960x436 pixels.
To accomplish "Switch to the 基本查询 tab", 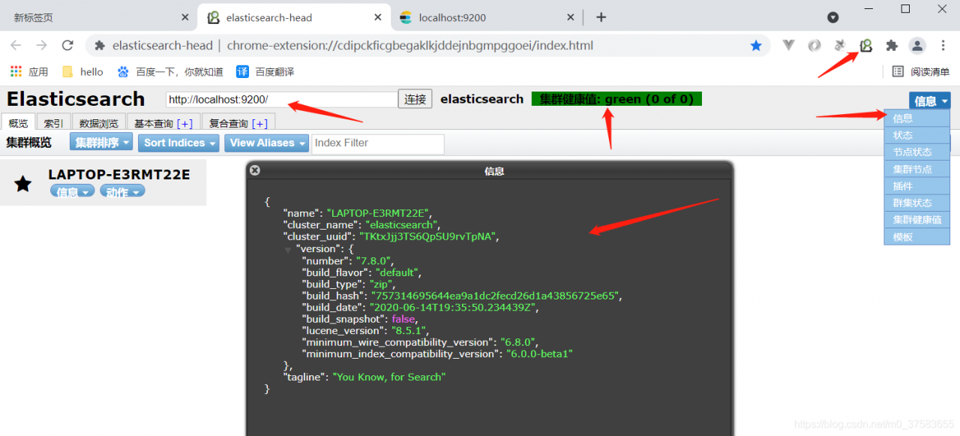I will (153, 123).
